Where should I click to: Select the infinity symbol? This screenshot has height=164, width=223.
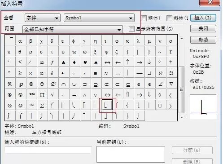pyautogui.click(x=42, y=62)
